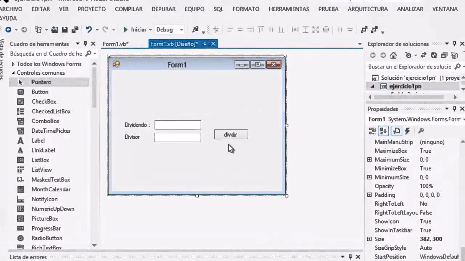Screen dimensions: 465x261
Task: Switch to the Form1.vb code tab
Action: 115,43
